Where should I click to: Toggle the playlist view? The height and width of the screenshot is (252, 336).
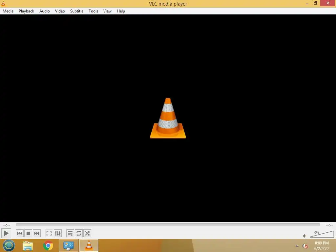point(70,233)
